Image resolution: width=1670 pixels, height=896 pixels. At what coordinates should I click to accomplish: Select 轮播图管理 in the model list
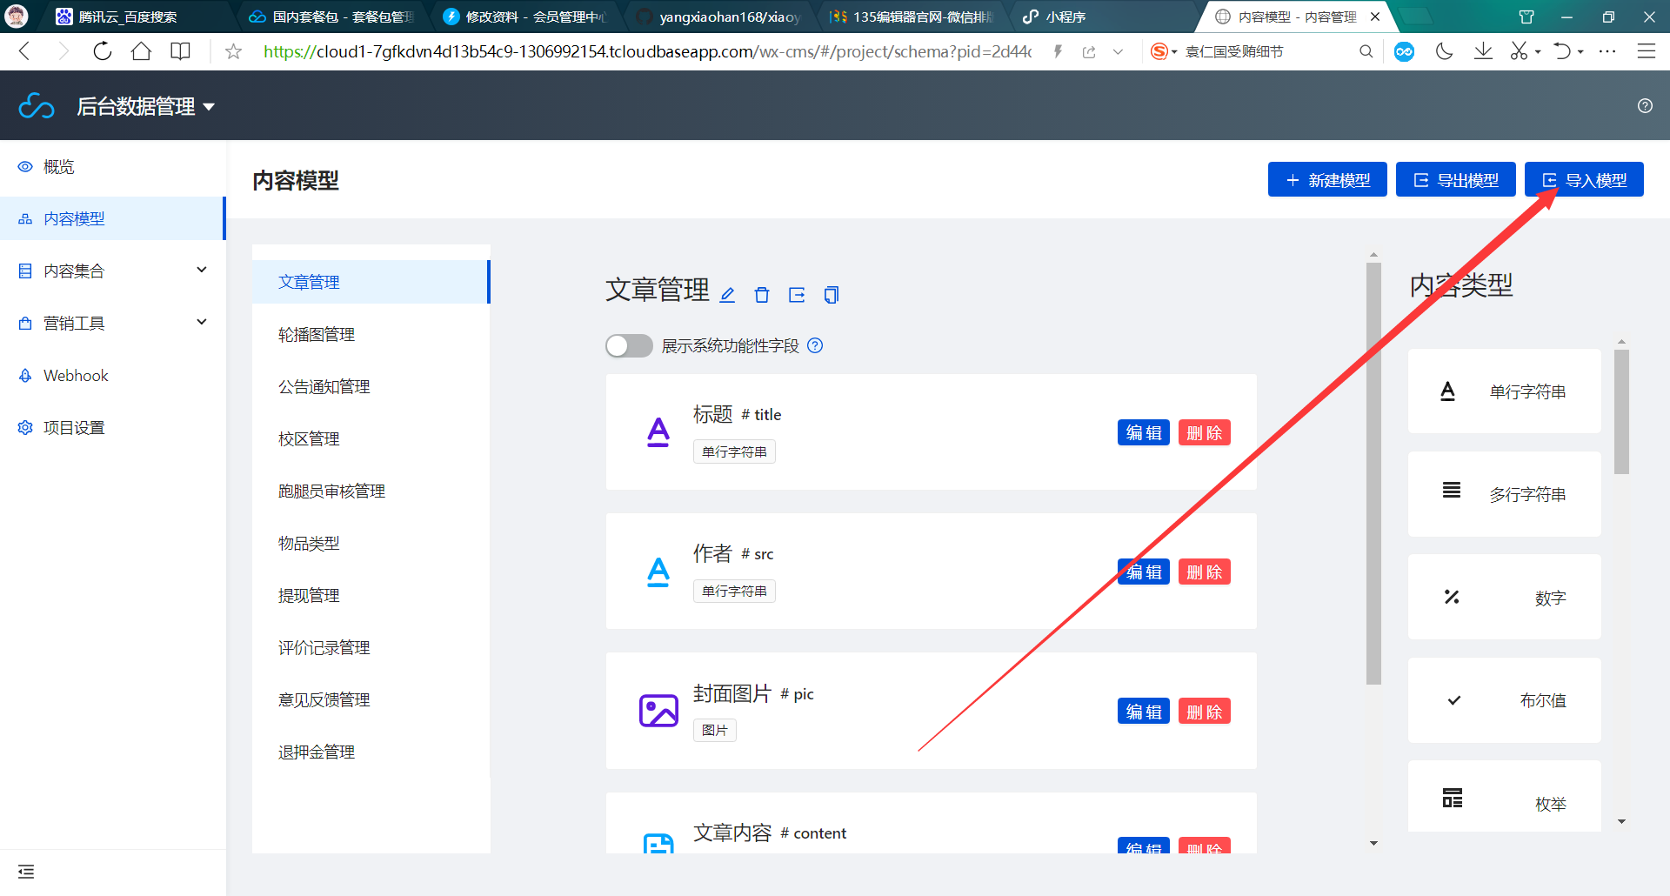pos(317,334)
